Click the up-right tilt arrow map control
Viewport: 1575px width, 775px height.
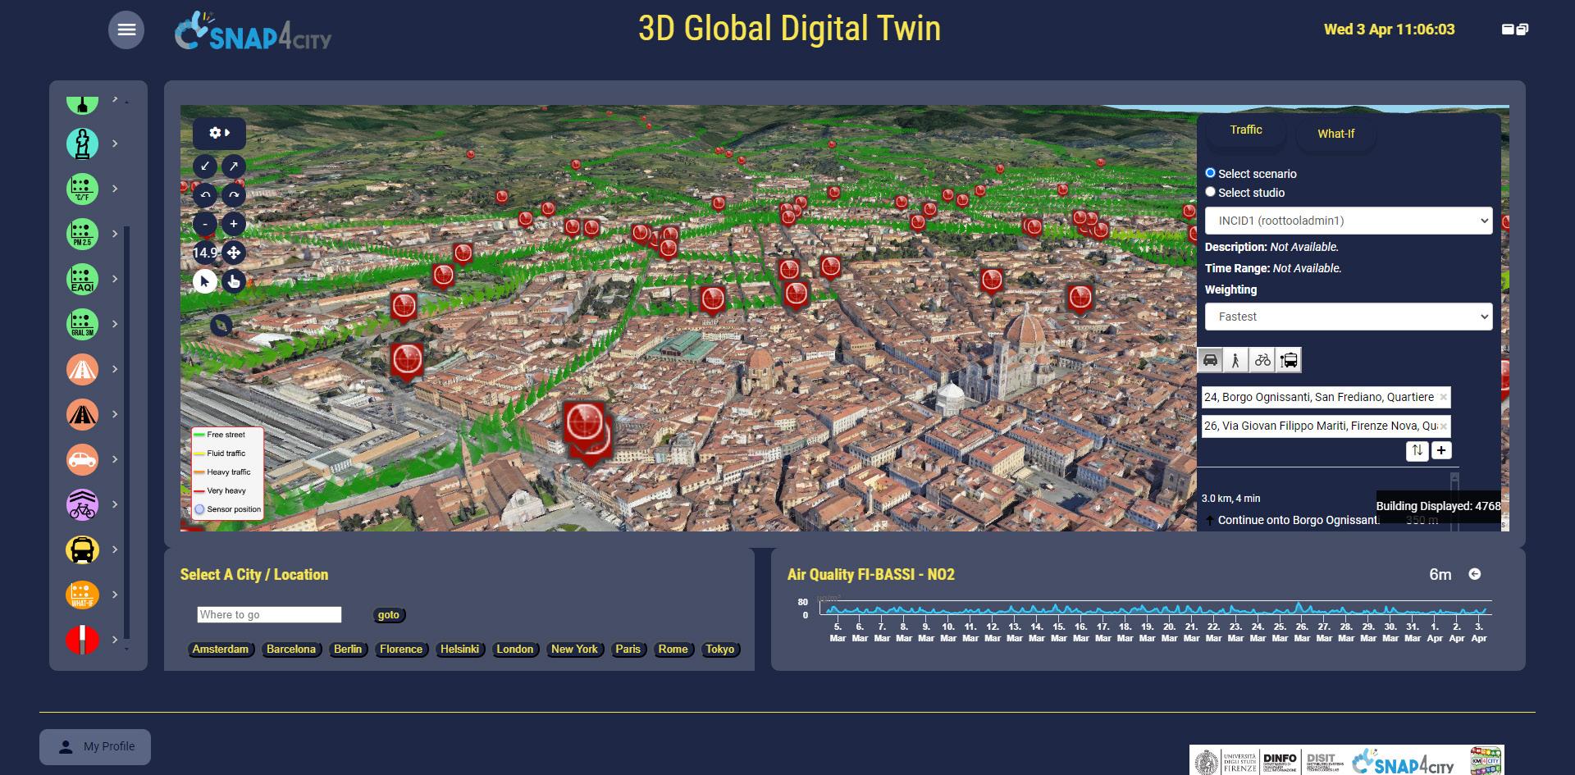pos(234,166)
